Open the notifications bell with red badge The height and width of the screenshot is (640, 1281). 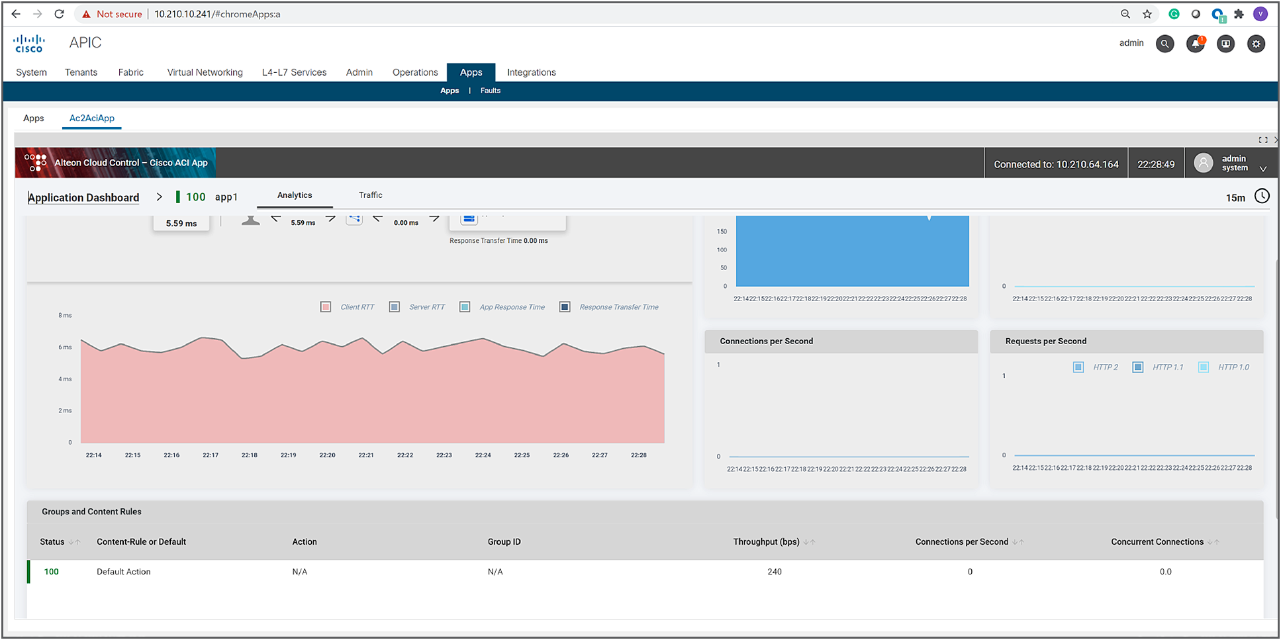click(x=1196, y=44)
